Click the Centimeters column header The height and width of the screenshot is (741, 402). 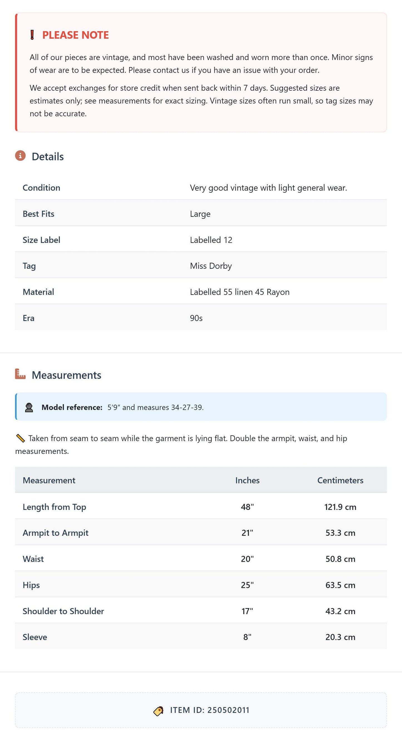(340, 480)
